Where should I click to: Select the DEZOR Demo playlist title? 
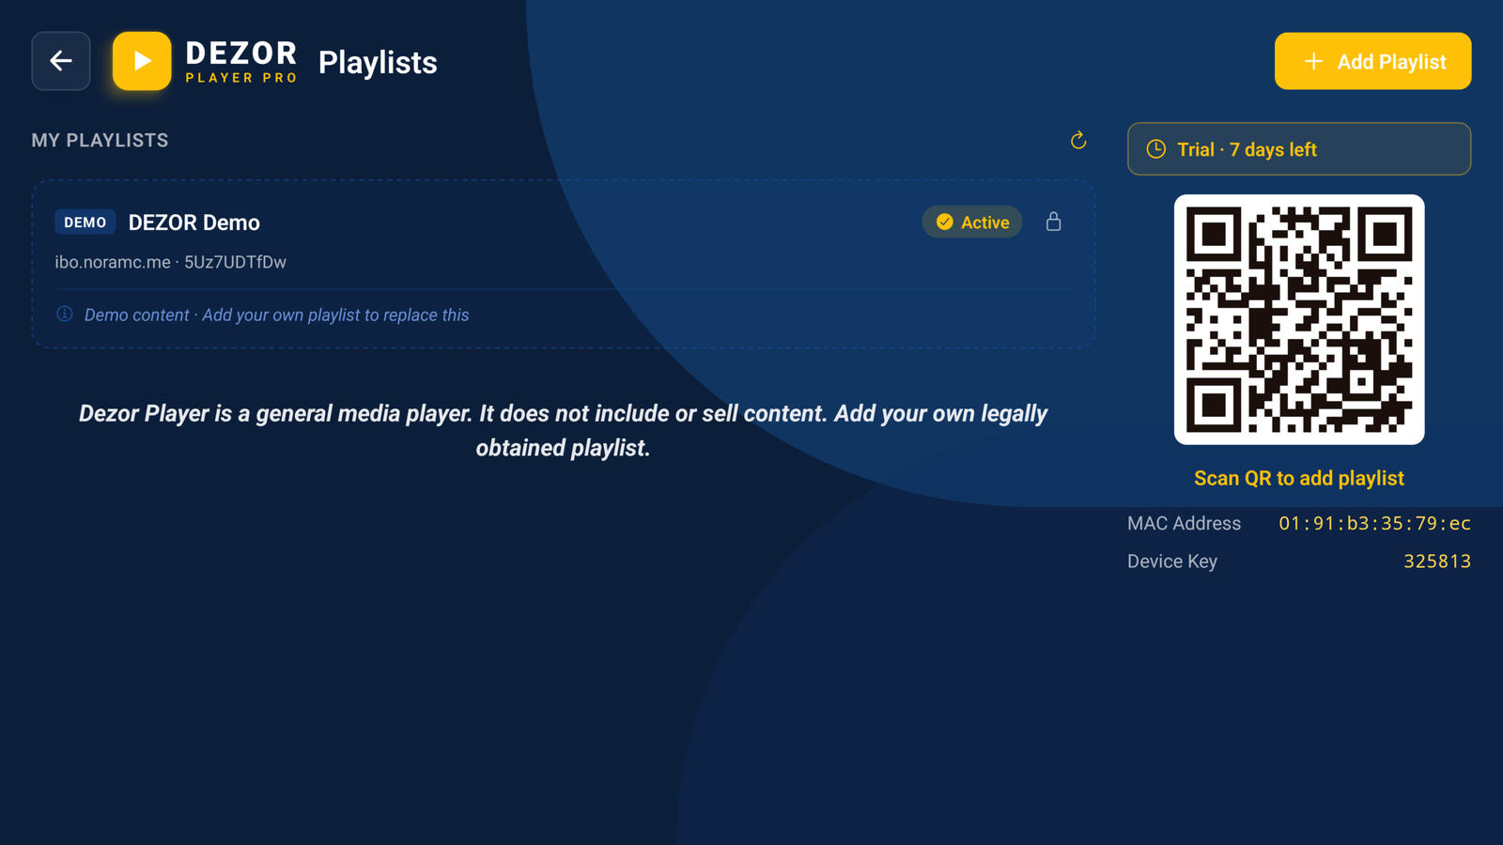[x=194, y=223]
